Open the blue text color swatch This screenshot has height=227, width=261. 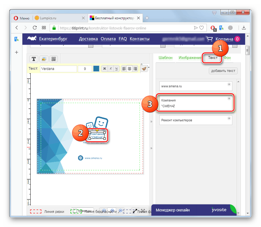click(96, 68)
